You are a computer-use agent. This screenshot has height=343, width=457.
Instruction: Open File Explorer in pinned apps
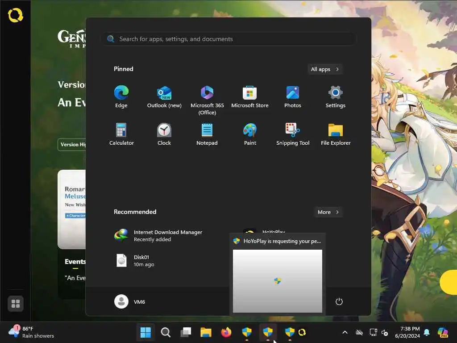click(336, 134)
